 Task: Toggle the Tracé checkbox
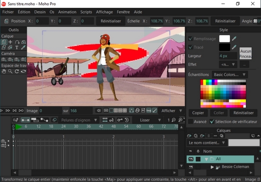[191, 47]
